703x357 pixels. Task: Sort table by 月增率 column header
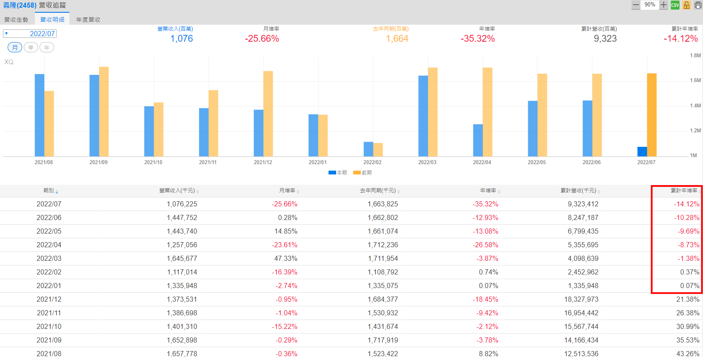[x=289, y=191]
